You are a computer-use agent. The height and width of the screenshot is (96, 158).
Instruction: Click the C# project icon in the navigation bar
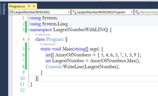pos(11,12)
